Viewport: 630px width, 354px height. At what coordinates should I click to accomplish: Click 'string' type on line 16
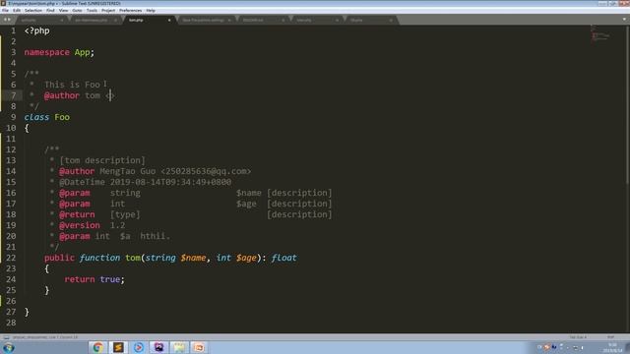click(x=125, y=193)
